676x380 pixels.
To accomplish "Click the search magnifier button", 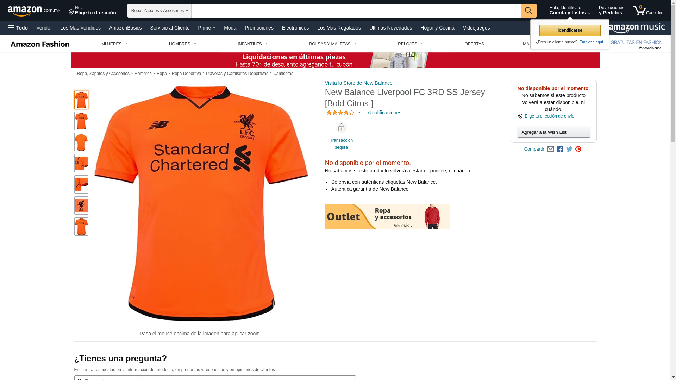I will coord(528,11).
